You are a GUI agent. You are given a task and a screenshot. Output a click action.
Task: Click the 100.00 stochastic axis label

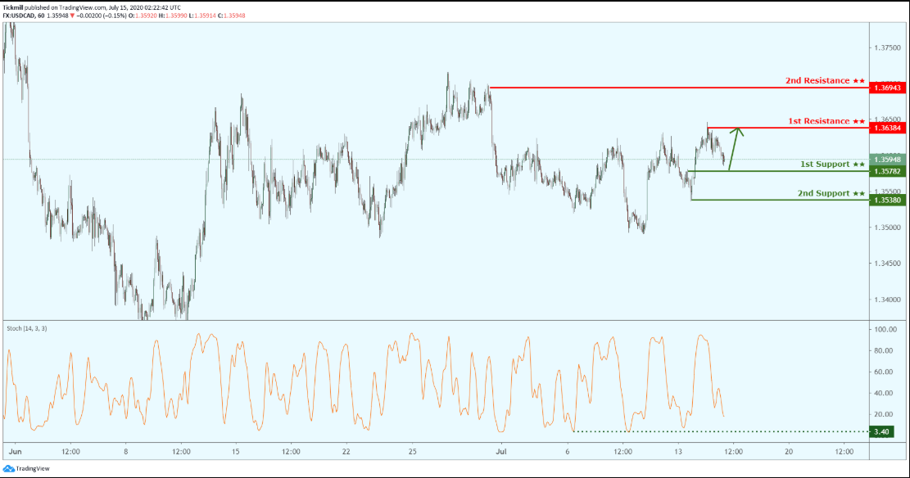pyautogui.click(x=885, y=330)
